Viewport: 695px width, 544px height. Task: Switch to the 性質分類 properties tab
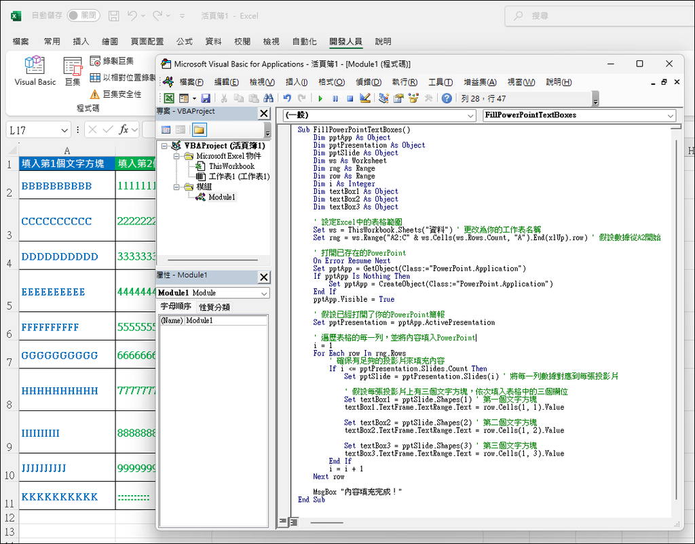tap(214, 307)
